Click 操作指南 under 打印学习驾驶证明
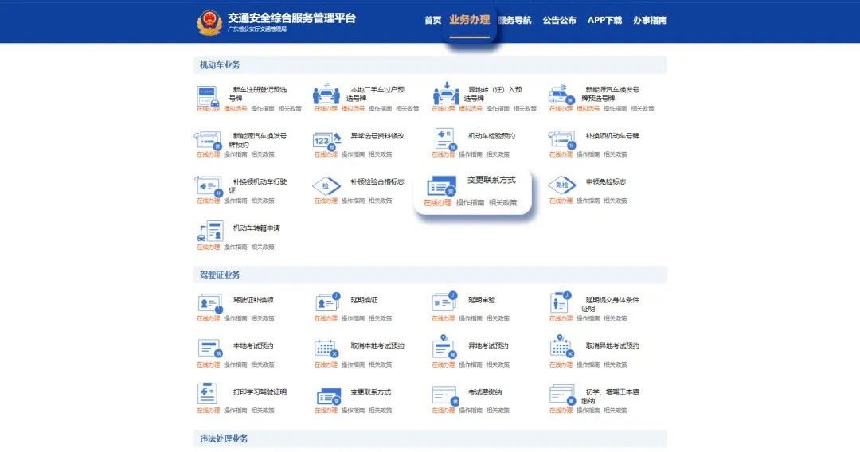Image resolution: width=860 pixels, height=452 pixels. (235, 411)
